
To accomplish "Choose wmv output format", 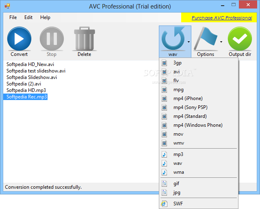I will [199, 143].
